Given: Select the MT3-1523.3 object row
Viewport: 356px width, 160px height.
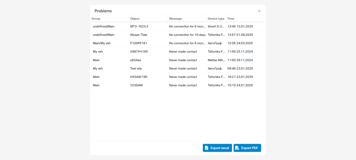Looking at the screenshot, I should (x=139, y=26).
